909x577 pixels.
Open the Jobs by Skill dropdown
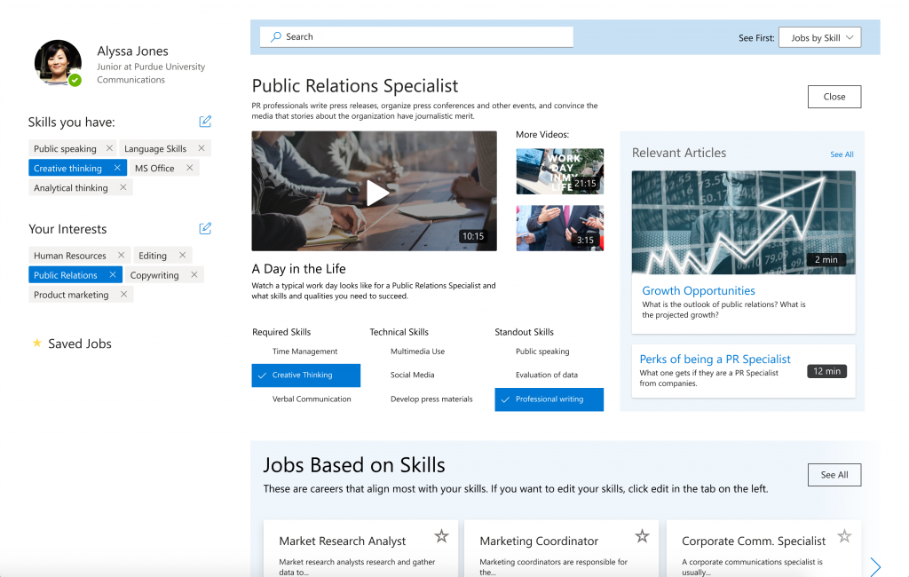(x=819, y=38)
